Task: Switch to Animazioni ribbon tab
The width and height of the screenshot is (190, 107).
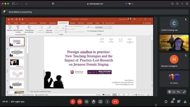Action: pos(53,23)
